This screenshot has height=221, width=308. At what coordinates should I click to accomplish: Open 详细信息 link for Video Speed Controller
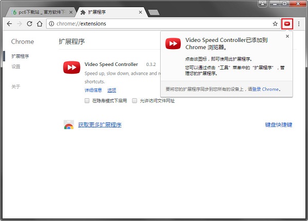(x=93, y=90)
